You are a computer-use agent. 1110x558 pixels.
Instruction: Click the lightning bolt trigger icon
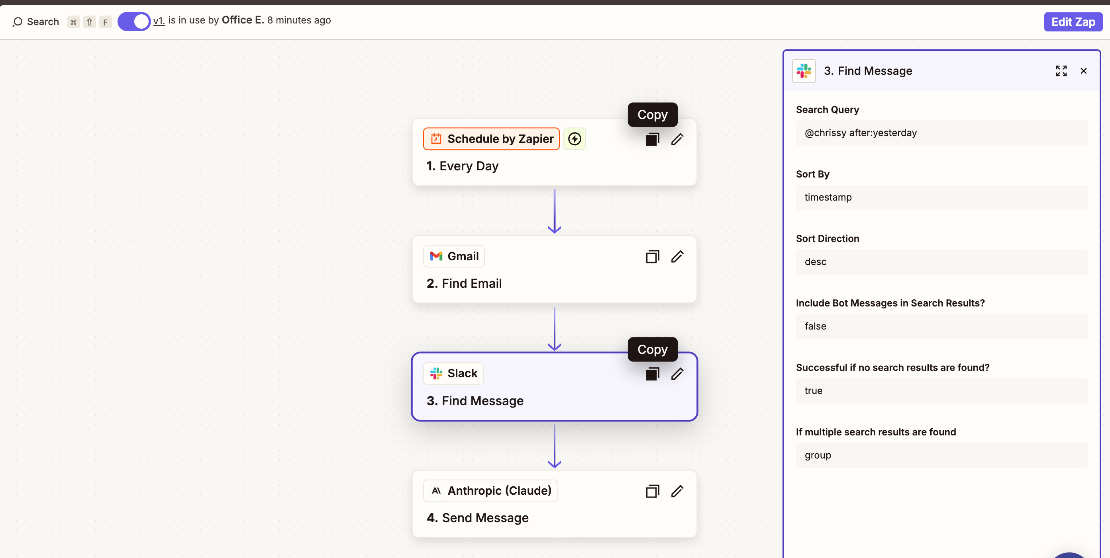pyautogui.click(x=575, y=139)
